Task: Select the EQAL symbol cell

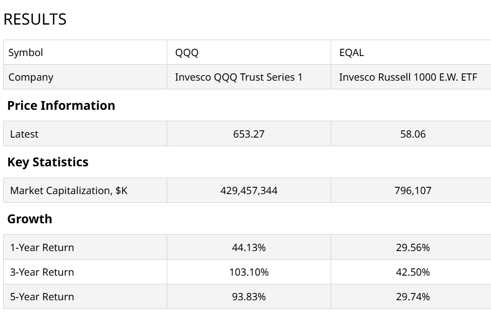Action: (352, 52)
